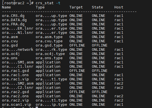This screenshot has height=108, width=152.
Task: Click the ora.DATA.dg resource name
Action: pyautogui.click(x=14, y=20)
